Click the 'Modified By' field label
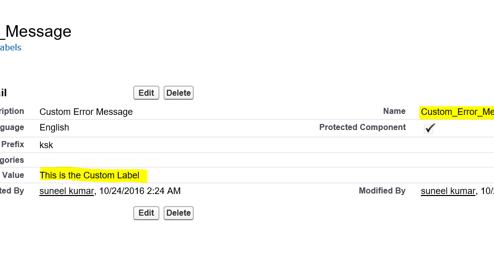This screenshot has height=259, width=494. click(x=382, y=191)
